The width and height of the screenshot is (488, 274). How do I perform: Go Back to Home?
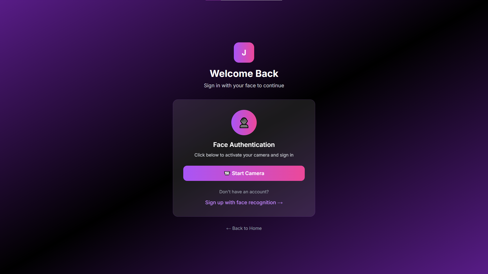(x=244, y=228)
